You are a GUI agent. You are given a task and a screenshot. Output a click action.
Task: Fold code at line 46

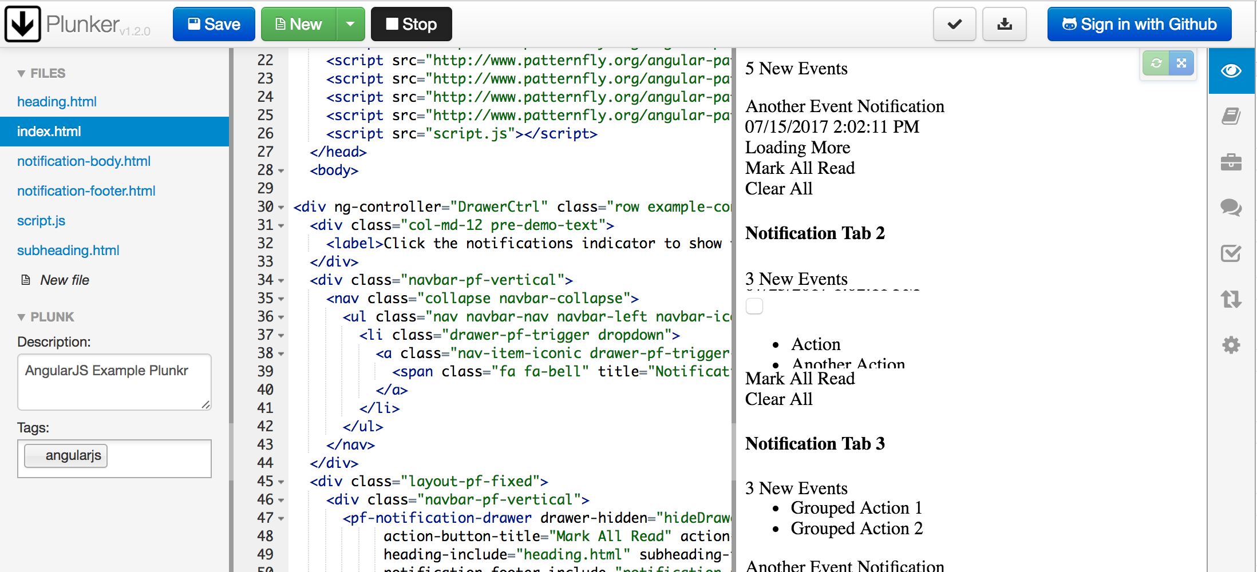[281, 500]
